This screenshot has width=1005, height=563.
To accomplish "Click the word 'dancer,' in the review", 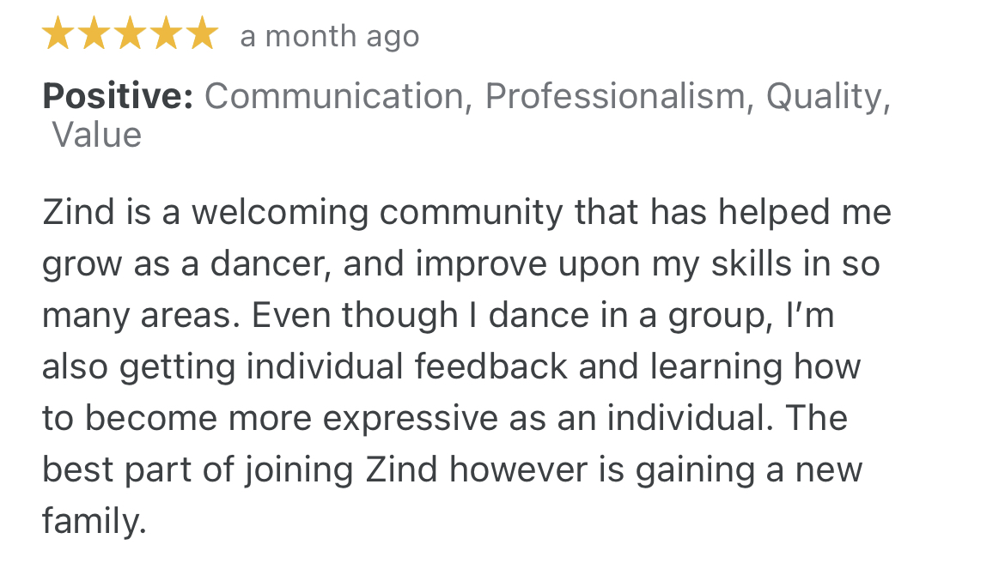I will [271, 263].
